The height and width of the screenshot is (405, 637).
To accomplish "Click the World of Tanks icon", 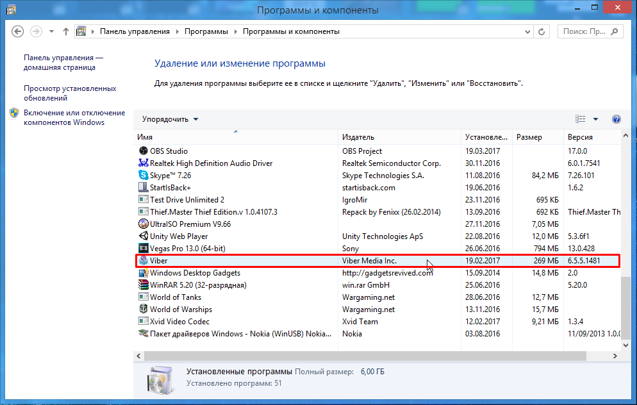I will [x=144, y=297].
